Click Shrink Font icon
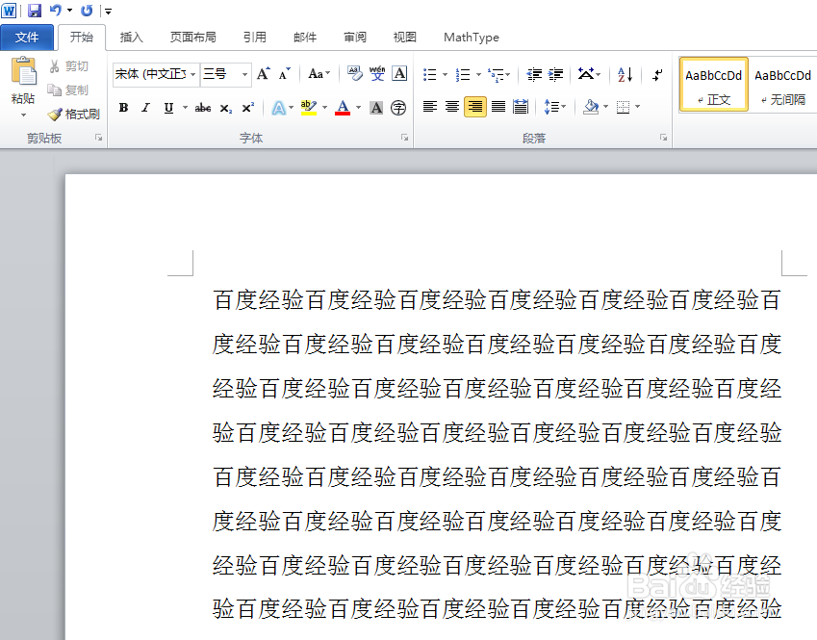Image resolution: width=817 pixels, height=640 pixels. pos(284,74)
